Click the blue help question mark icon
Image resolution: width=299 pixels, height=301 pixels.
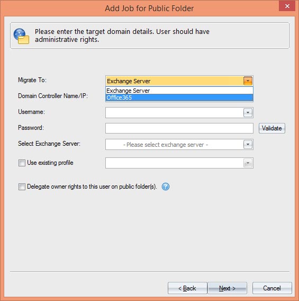166,187
